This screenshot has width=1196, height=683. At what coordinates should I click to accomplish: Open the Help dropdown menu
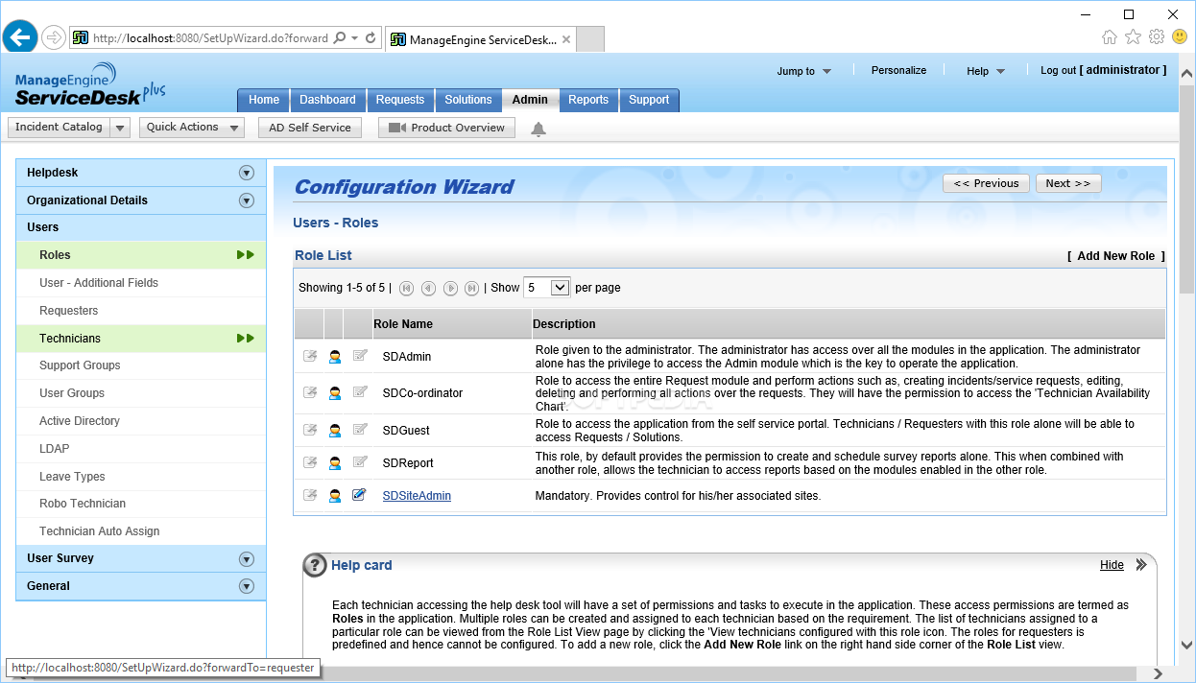(985, 71)
